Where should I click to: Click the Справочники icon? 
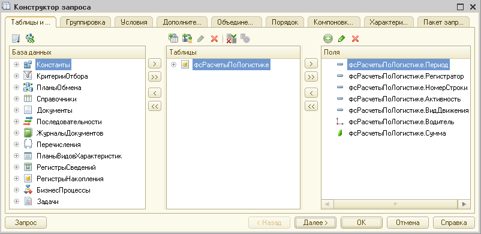[28, 99]
